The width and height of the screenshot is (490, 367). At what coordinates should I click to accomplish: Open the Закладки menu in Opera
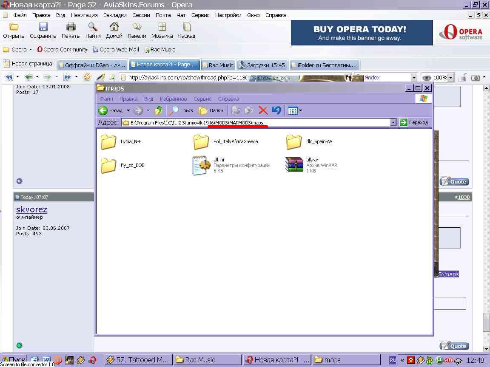(x=115, y=15)
